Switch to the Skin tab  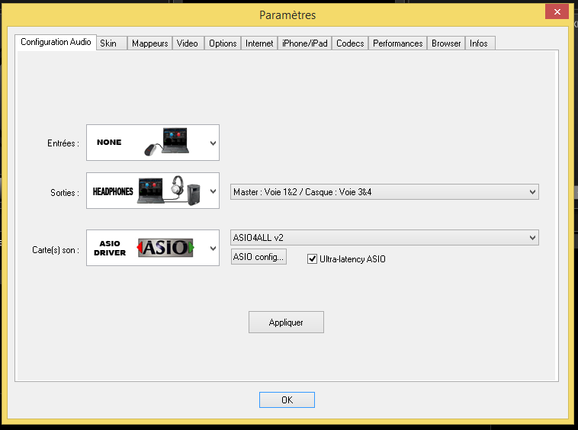point(108,43)
